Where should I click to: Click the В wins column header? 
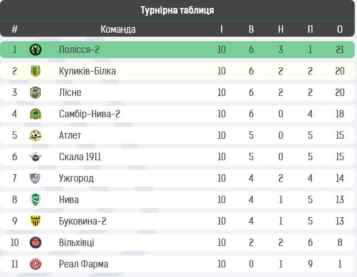pos(251,29)
